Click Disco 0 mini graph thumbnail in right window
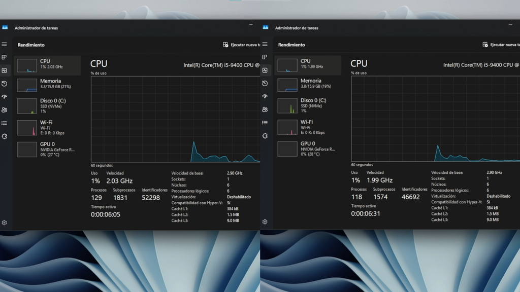 click(287, 106)
